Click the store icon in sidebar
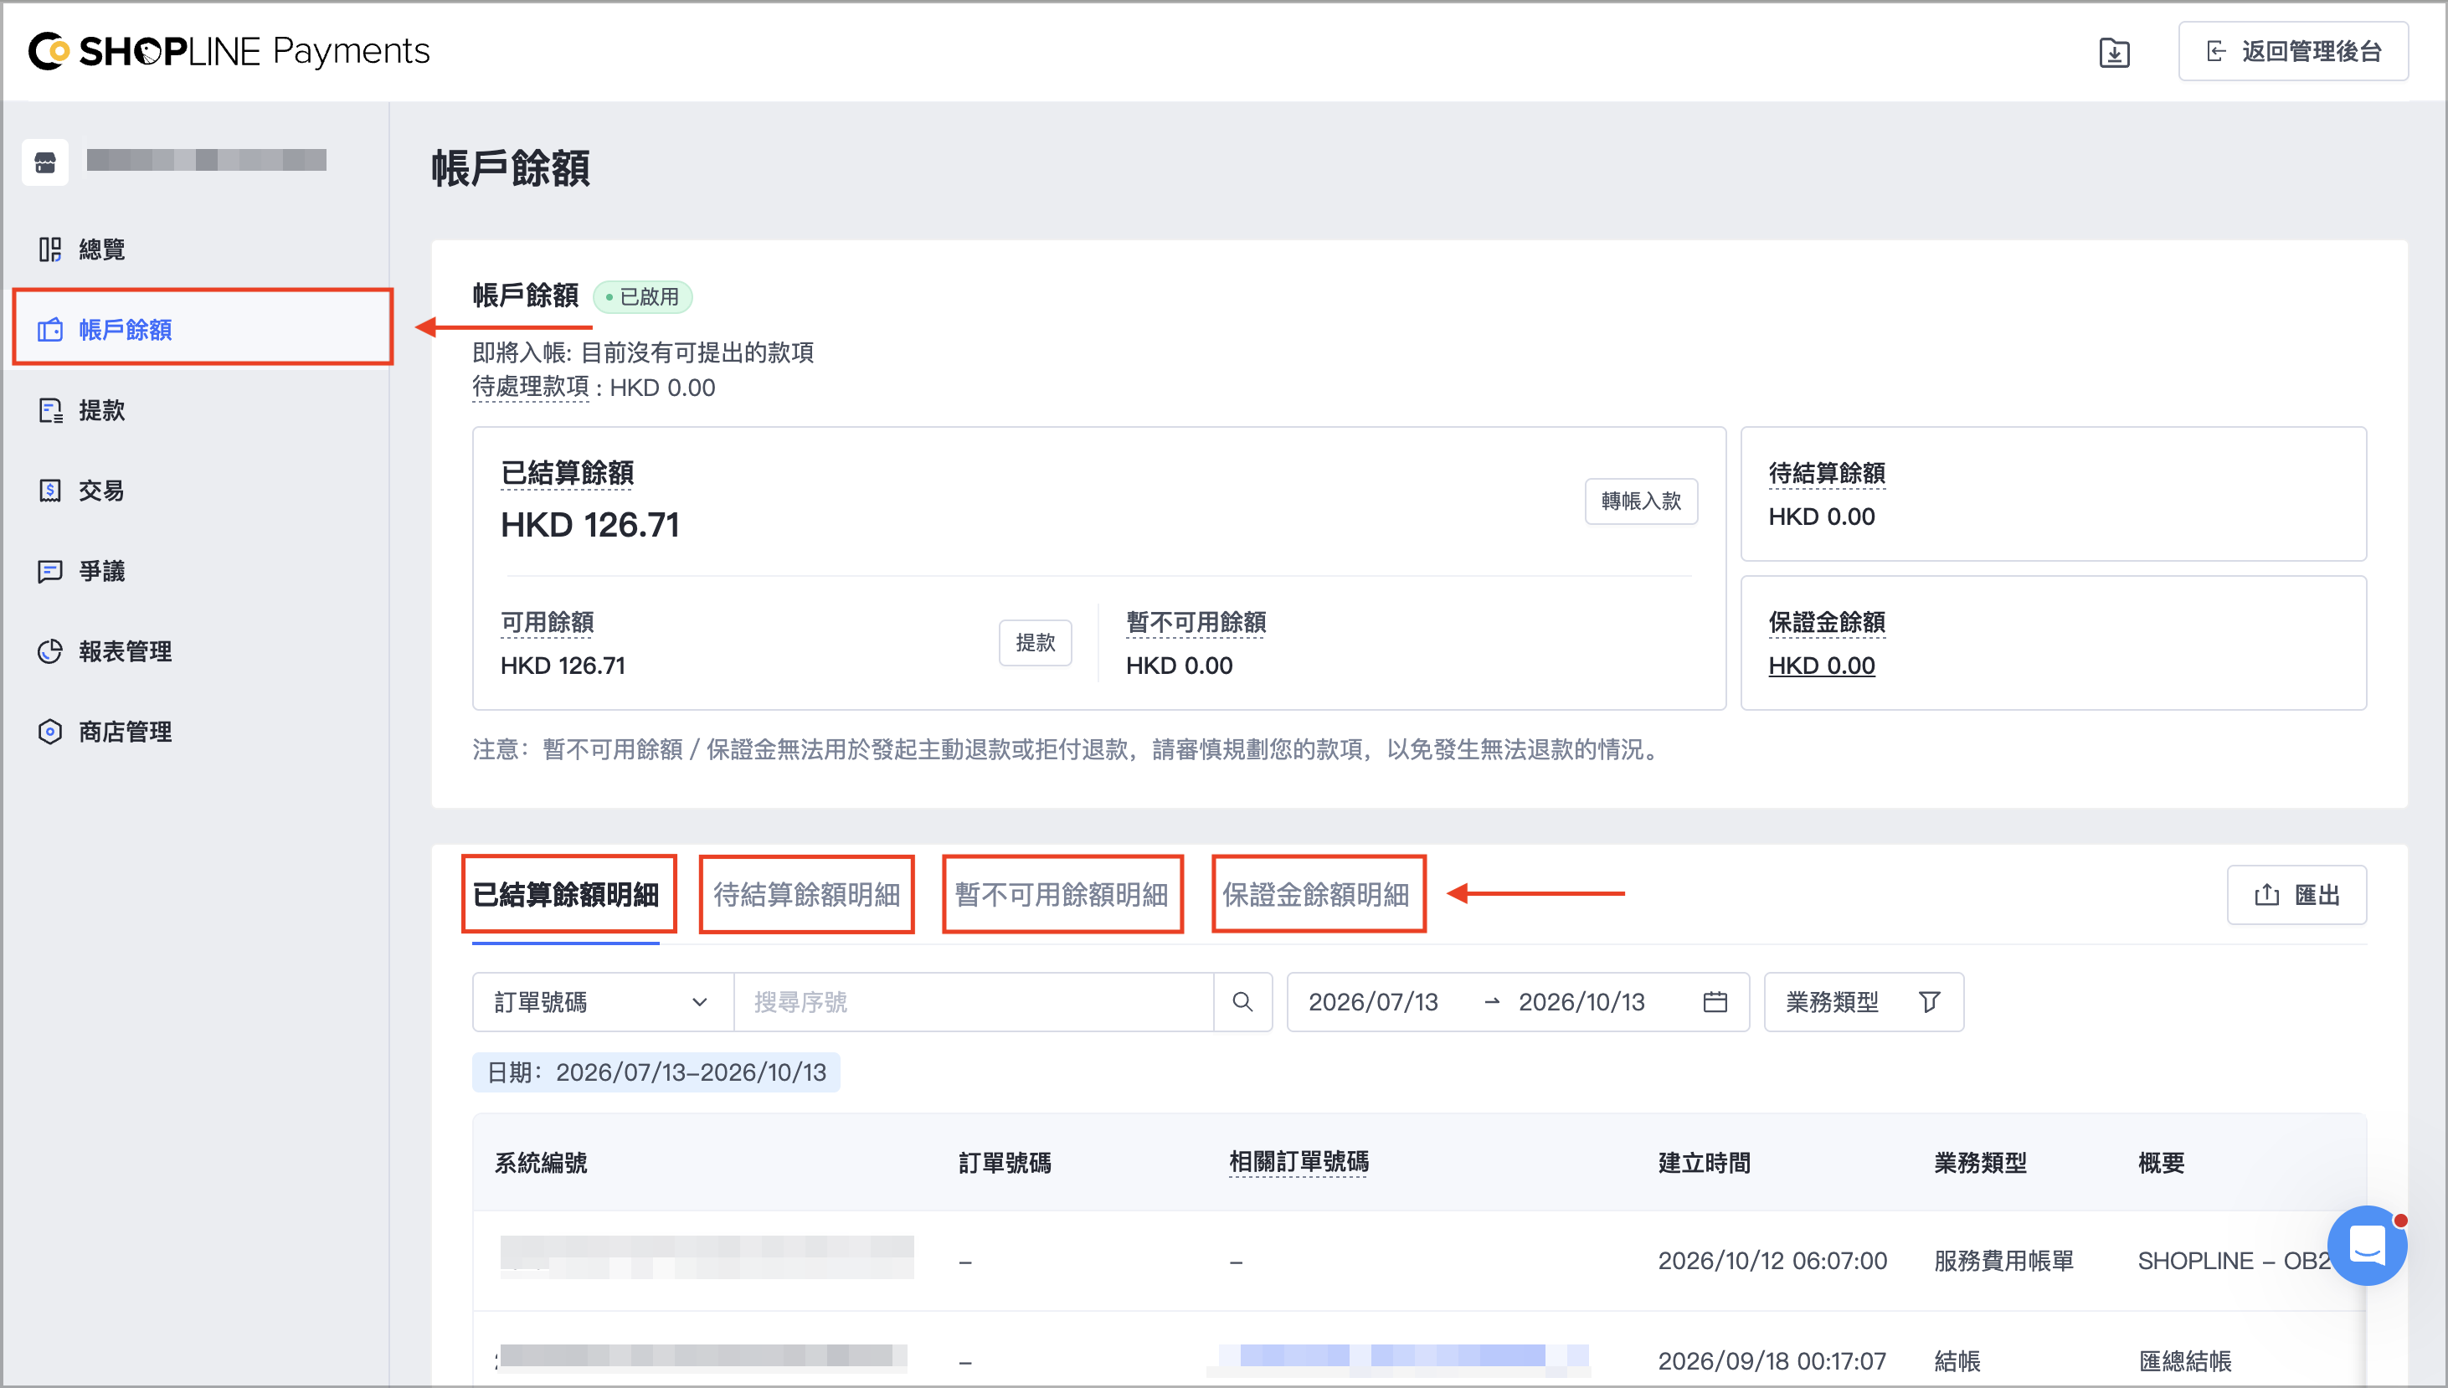The image size is (2448, 1388). tap(45, 162)
